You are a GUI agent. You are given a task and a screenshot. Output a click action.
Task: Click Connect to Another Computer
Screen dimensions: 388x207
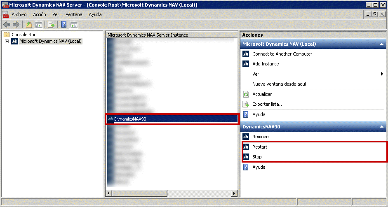click(282, 54)
